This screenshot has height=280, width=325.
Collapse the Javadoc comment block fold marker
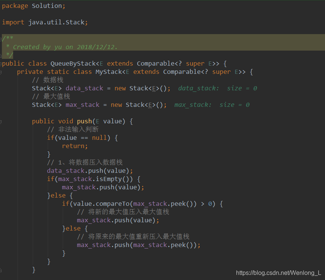click(1, 39)
